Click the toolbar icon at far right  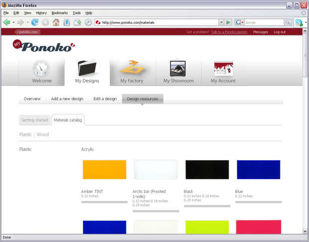[299, 22]
